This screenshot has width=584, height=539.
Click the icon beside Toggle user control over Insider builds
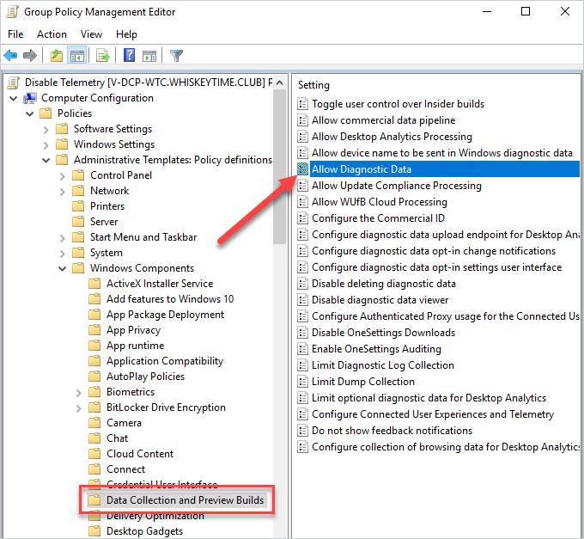point(303,104)
